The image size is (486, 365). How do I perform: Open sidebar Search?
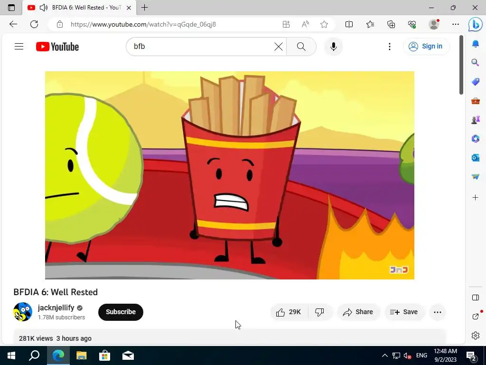click(476, 63)
